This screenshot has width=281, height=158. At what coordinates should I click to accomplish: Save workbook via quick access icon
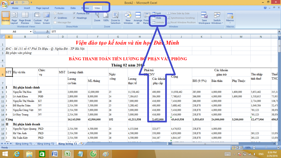[12, 3]
